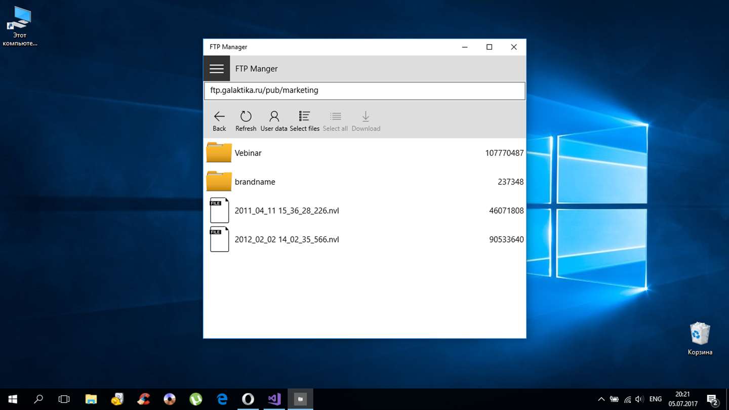Open the hamburger menu in FTP Manager
Viewport: 729px width, 410px height.
click(x=217, y=69)
